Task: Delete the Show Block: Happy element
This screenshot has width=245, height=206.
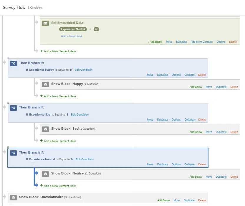Action: 234,87
